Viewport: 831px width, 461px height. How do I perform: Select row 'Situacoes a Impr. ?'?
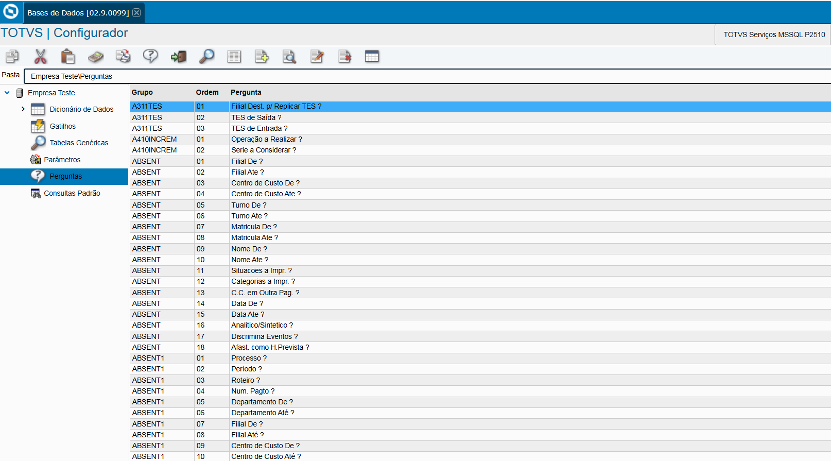tap(480, 270)
